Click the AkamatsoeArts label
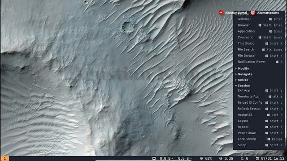 click(268, 13)
